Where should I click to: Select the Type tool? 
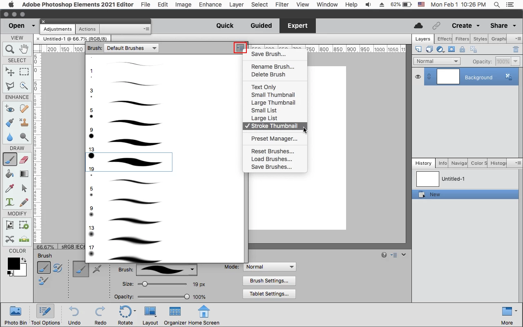pos(10,202)
